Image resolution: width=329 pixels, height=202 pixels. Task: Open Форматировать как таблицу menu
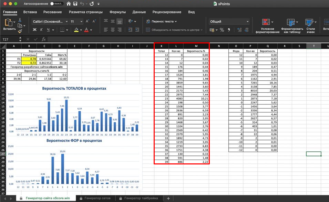point(292,26)
